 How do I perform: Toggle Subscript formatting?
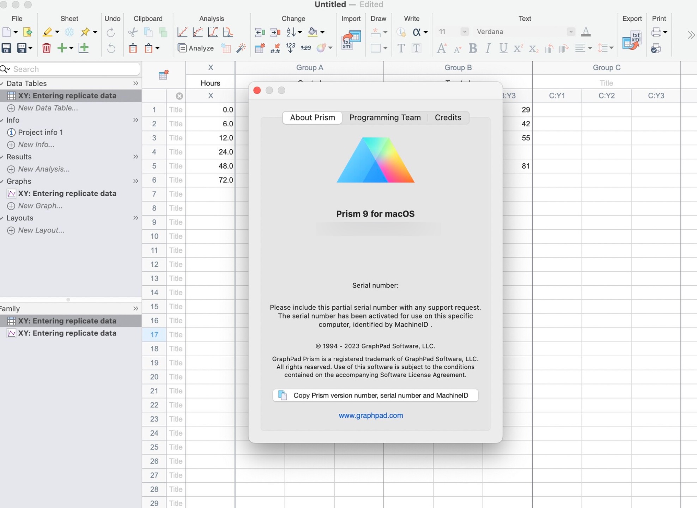tap(533, 49)
